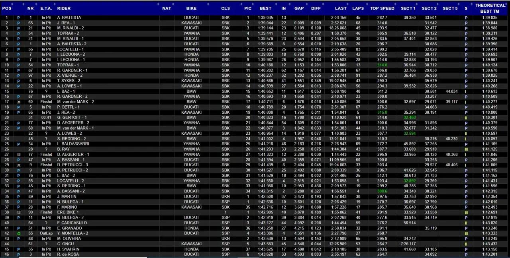Sort by the PIC column header
Image resolution: width=510 pixels, height=258 pixels.
click(x=248, y=8)
